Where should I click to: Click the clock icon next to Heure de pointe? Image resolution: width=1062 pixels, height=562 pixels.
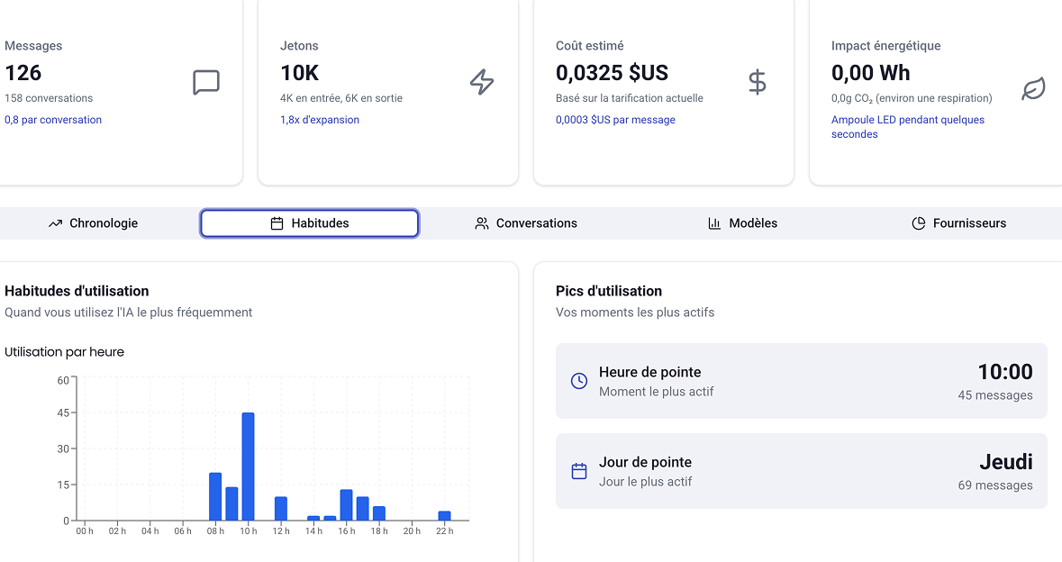(577, 380)
